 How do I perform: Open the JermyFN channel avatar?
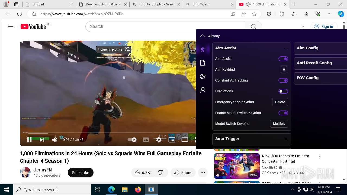25,173
